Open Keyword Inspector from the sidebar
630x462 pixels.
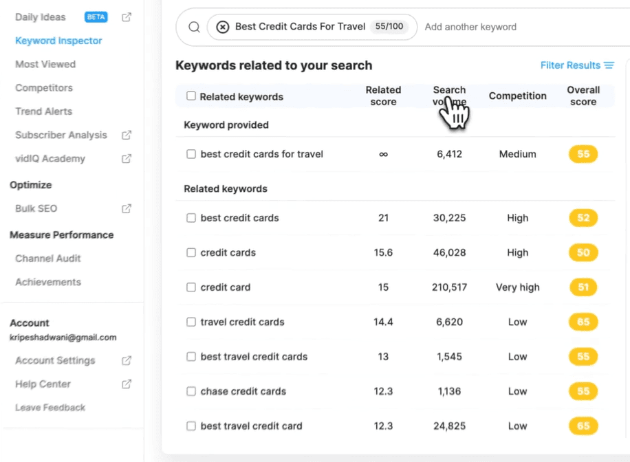pyautogui.click(x=58, y=41)
